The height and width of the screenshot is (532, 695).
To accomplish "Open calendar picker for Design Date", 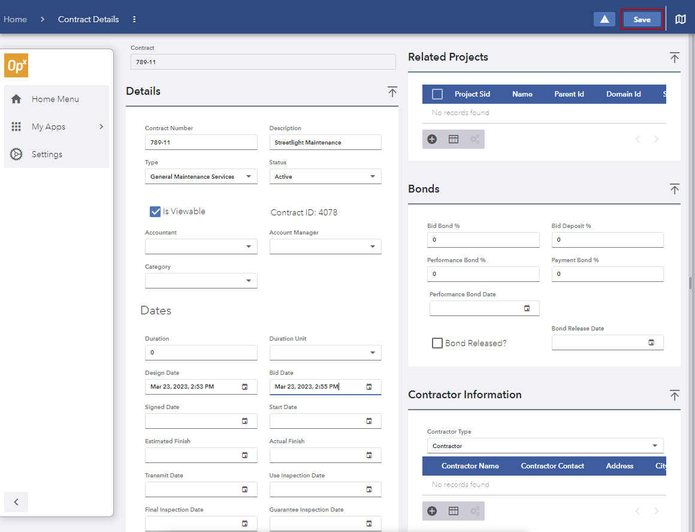I will [x=244, y=387].
